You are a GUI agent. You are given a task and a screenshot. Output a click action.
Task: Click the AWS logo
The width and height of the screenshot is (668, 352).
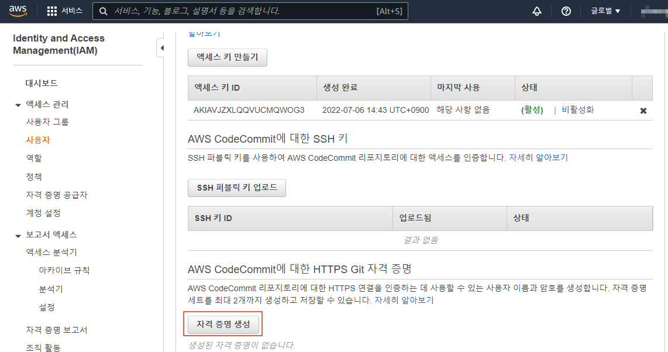click(18, 11)
